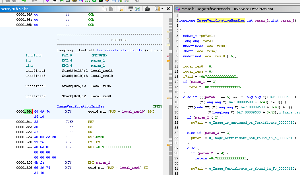
Task: Click the copy icon in the listing toolbar
Action: pyautogui.click(x=104, y=9)
